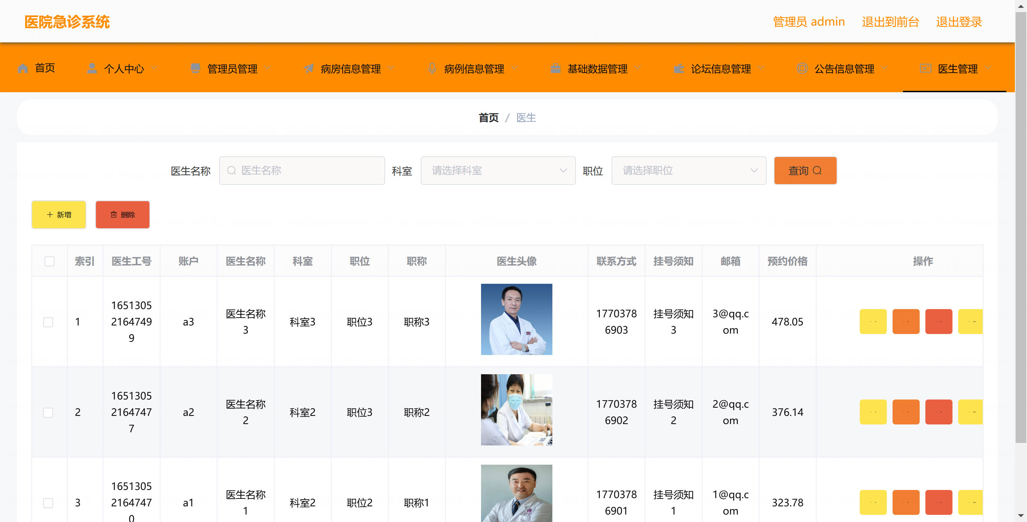Open the 请选择职位 dropdown

coord(689,171)
